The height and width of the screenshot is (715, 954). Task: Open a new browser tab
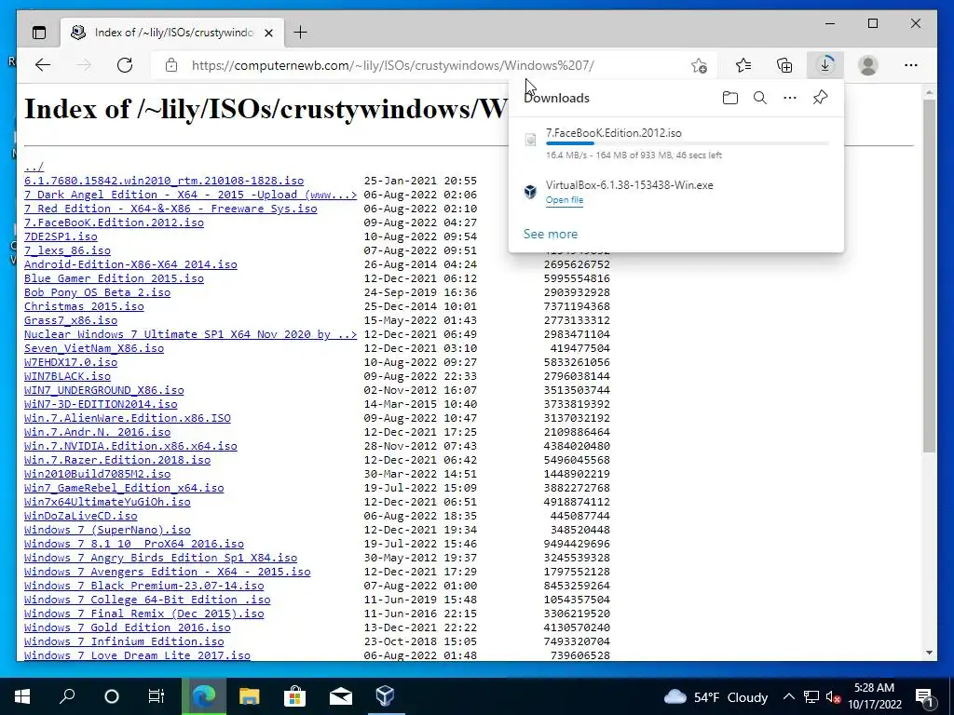tap(301, 33)
